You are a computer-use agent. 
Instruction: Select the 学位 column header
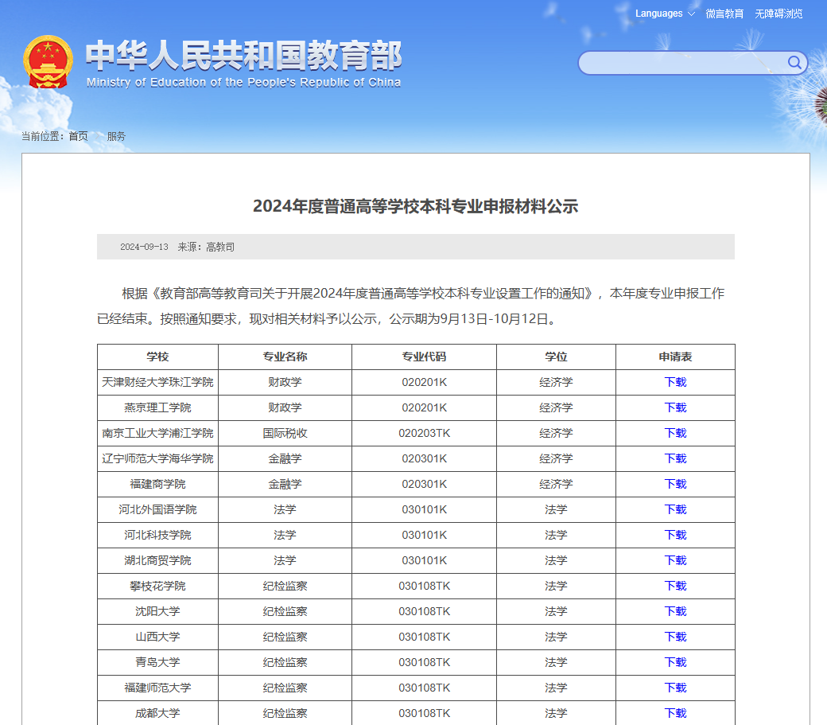(556, 357)
